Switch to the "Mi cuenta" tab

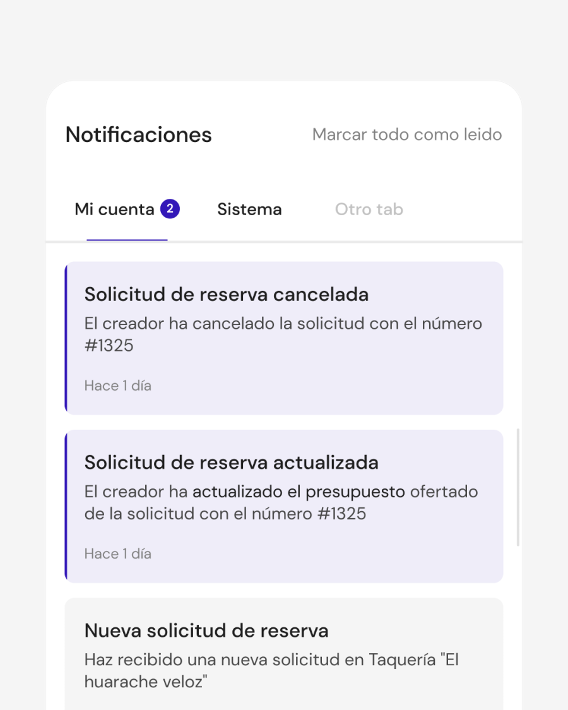click(x=114, y=210)
